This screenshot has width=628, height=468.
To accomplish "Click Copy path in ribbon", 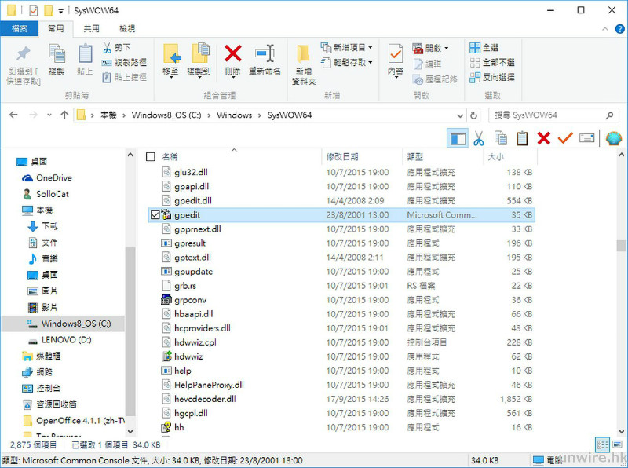I will pyautogui.click(x=124, y=63).
